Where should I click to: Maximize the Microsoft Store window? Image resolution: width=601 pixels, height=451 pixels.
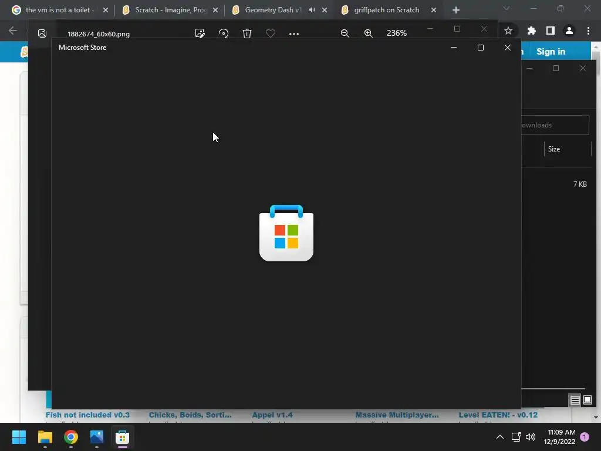click(480, 48)
